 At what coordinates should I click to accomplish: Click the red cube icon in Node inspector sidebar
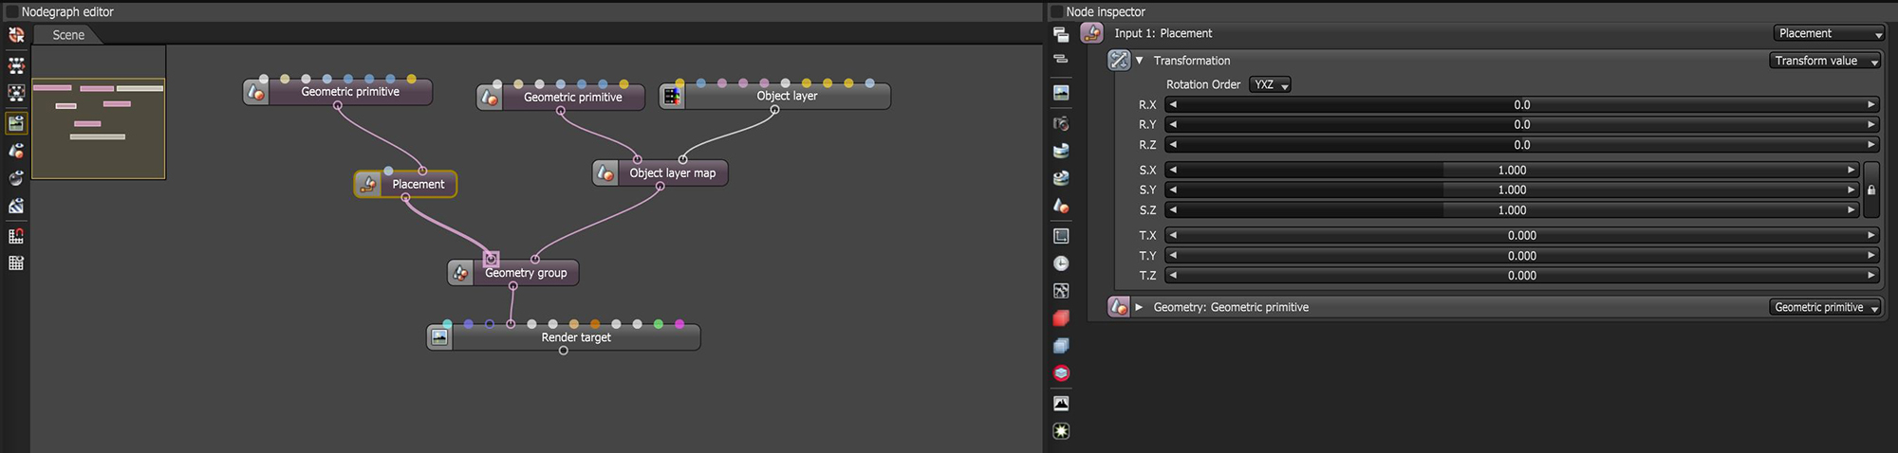(1061, 318)
